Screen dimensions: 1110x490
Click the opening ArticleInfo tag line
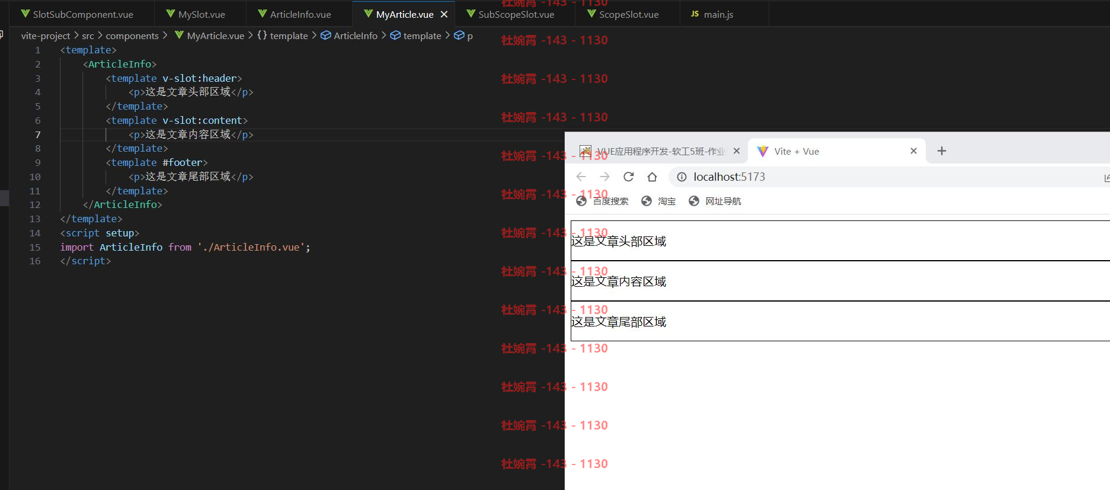coord(120,64)
